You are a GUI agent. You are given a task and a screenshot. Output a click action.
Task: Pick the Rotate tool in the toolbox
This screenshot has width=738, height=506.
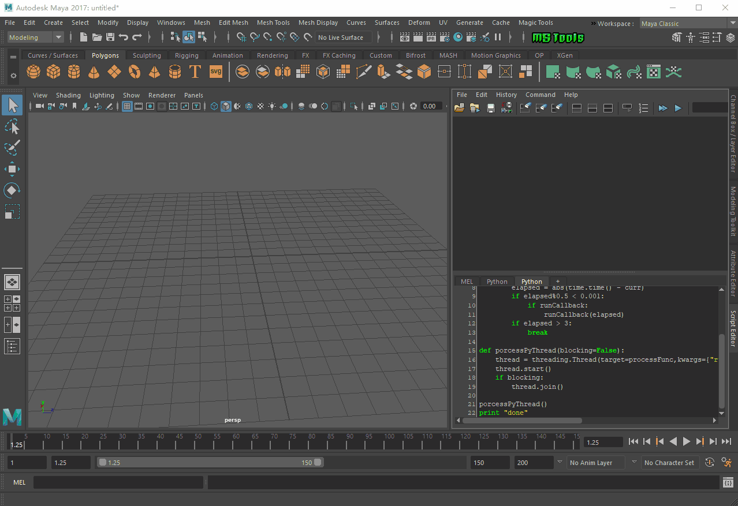(12, 190)
